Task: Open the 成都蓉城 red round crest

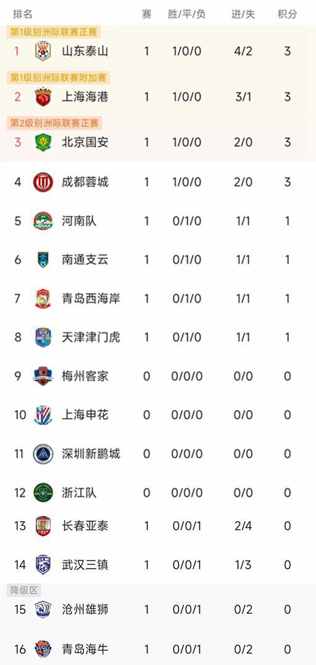Action: click(43, 182)
